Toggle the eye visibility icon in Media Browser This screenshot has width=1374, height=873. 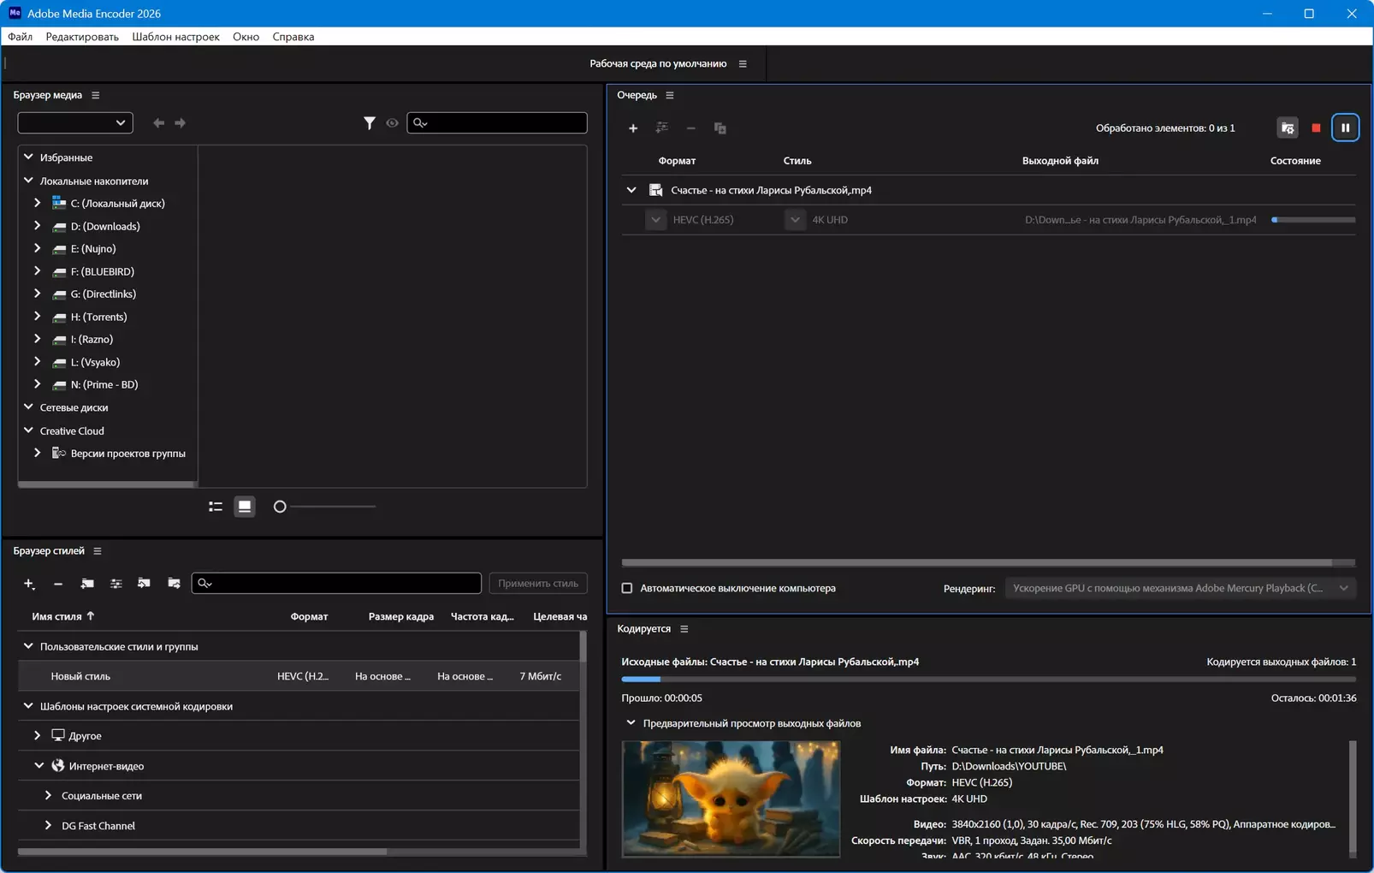(x=392, y=123)
